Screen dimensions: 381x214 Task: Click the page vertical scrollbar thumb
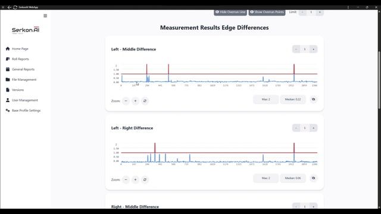[379, 80]
